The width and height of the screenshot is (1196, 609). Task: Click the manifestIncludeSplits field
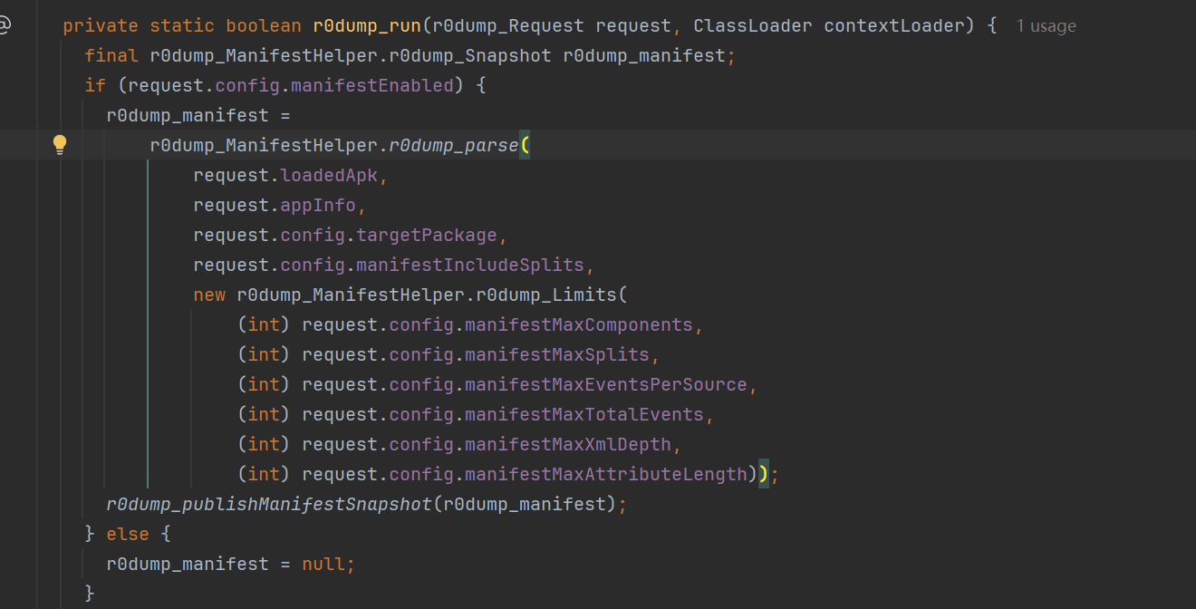point(470,265)
